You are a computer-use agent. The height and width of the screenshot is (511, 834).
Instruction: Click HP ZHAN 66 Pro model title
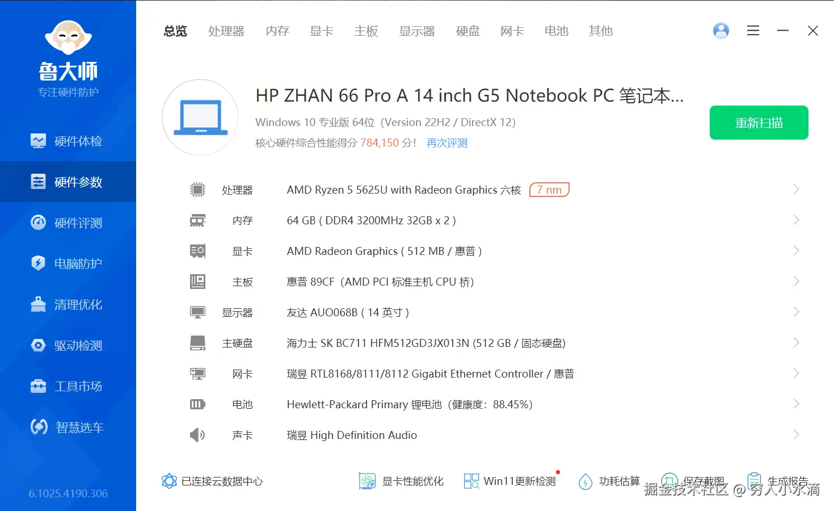click(470, 95)
